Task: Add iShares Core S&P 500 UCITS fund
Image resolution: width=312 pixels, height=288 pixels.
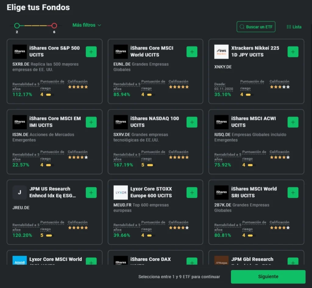Action: coord(91,52)
